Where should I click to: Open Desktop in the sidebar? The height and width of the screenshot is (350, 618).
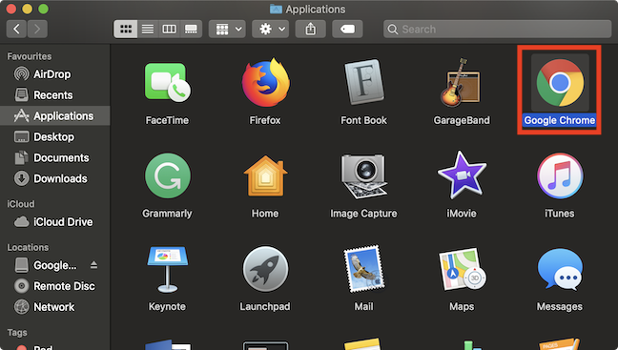(x=55, y=136)
